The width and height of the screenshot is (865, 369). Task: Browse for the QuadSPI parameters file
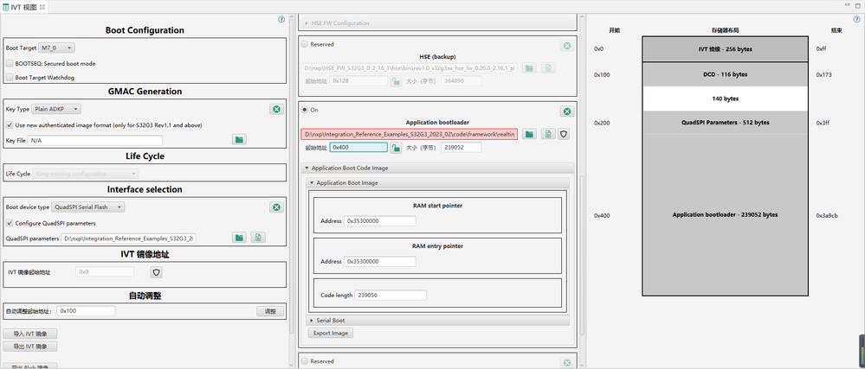[x=239, y=238]
